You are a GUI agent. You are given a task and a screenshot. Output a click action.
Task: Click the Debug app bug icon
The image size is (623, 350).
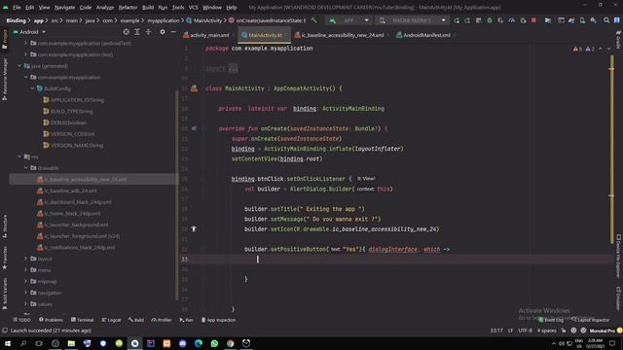click(490, 20)
